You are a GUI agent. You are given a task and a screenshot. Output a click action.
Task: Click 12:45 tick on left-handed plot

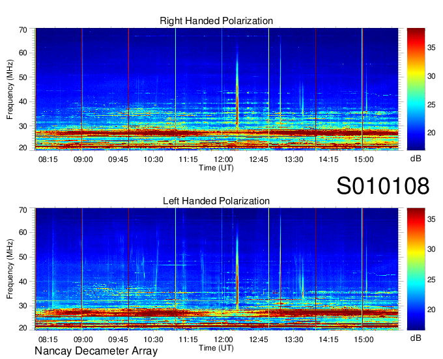[x=259, y=339]
